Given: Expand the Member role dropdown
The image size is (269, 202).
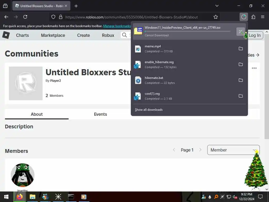Looking at the screenshot, I should pyautogui.click(x=234, y=150).
